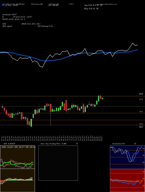Click the 'ADX & MACD' panel title
Image resolution: width=145 pixels, height=192 pixels.
(9, 144)
